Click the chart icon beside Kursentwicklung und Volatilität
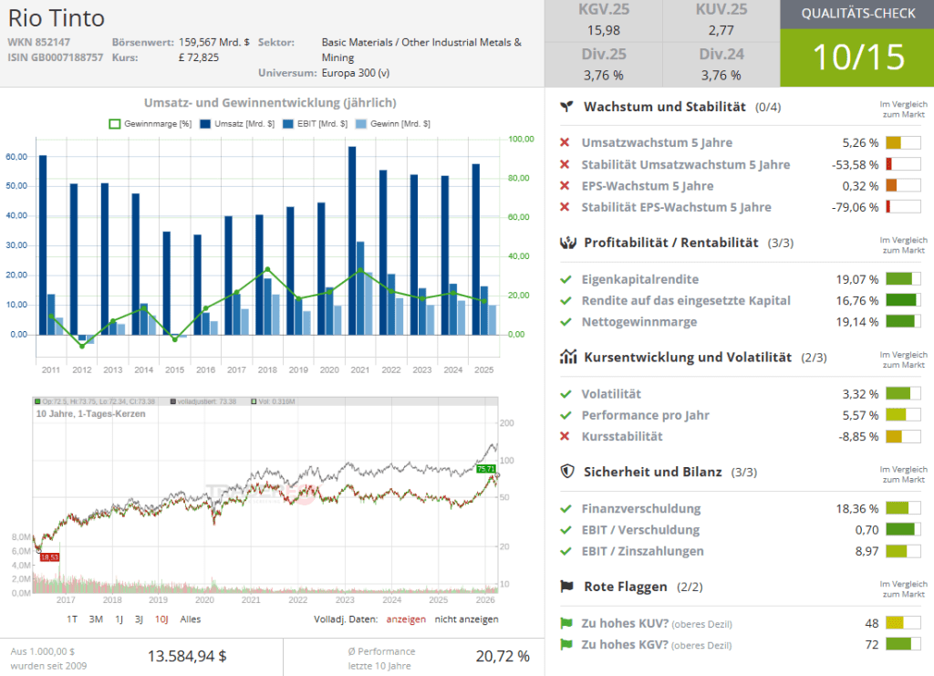 tap(566, 358)
